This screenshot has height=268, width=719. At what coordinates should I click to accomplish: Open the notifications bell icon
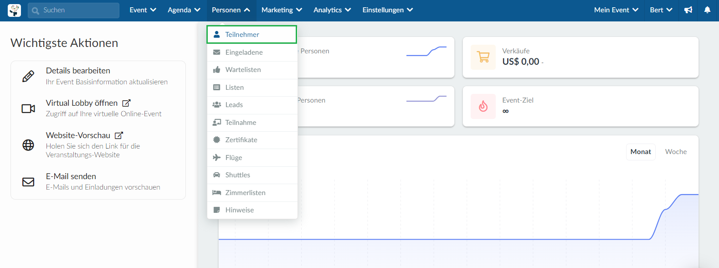[x=707, y=10]
